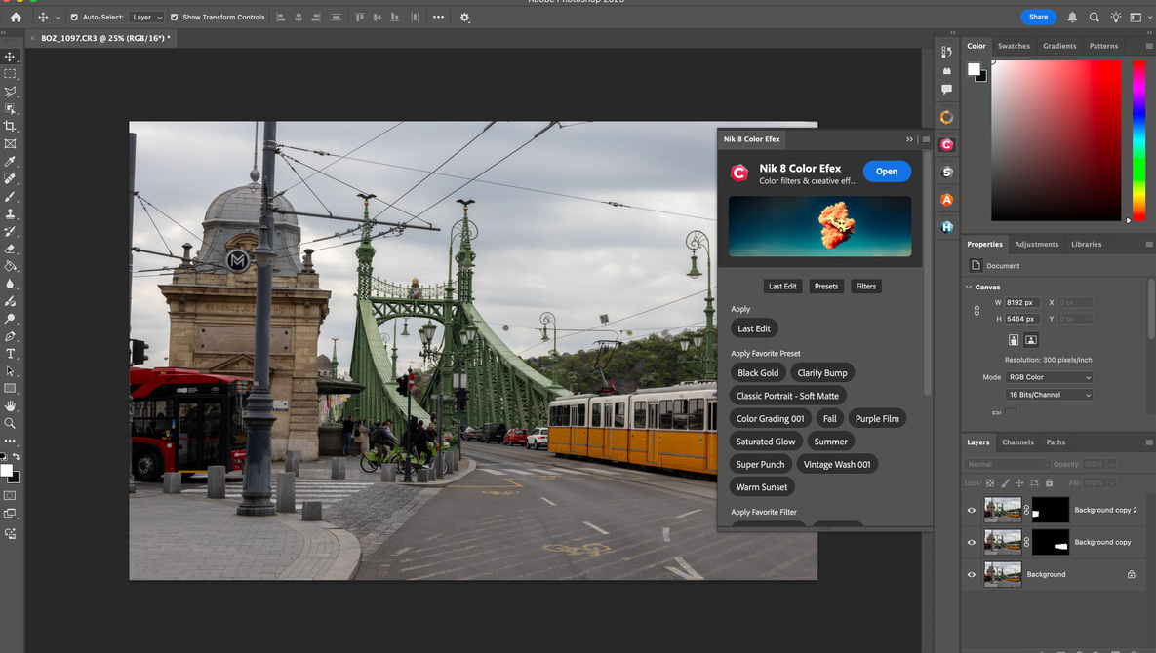Select the Hand tool
The image size is (1156, 653).
(x=11, y=405)
